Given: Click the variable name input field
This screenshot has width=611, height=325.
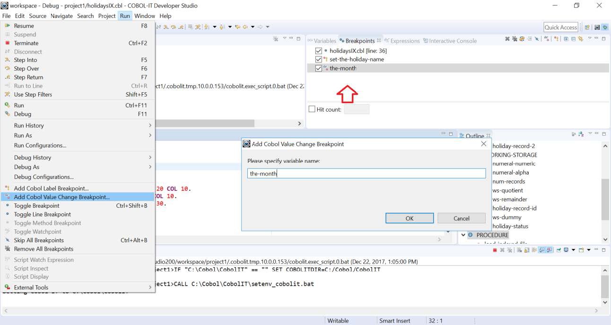Looking at the screenshot, I should tap(367, 173).
